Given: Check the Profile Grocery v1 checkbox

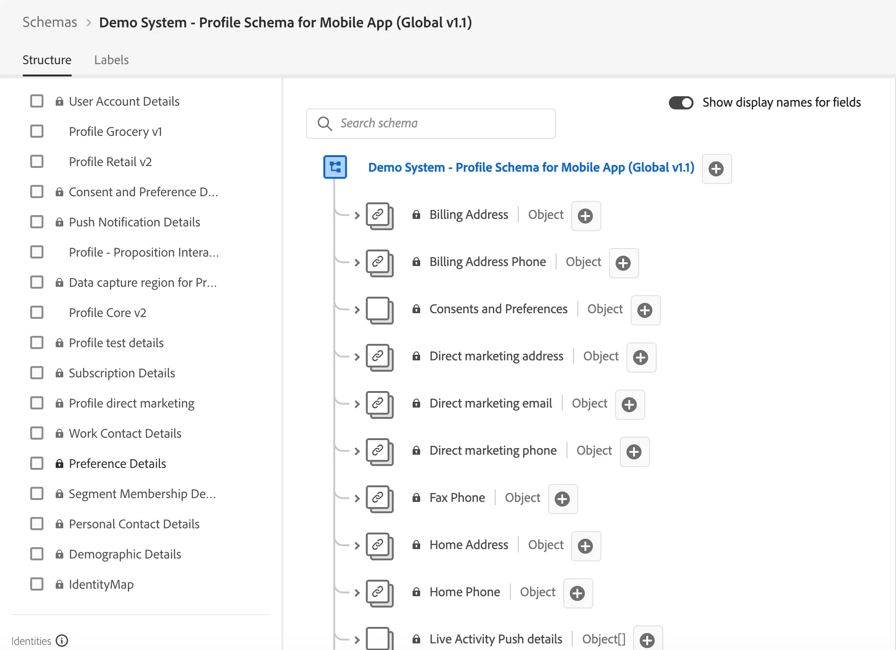Looking at the screenshot, I should 37,131.
